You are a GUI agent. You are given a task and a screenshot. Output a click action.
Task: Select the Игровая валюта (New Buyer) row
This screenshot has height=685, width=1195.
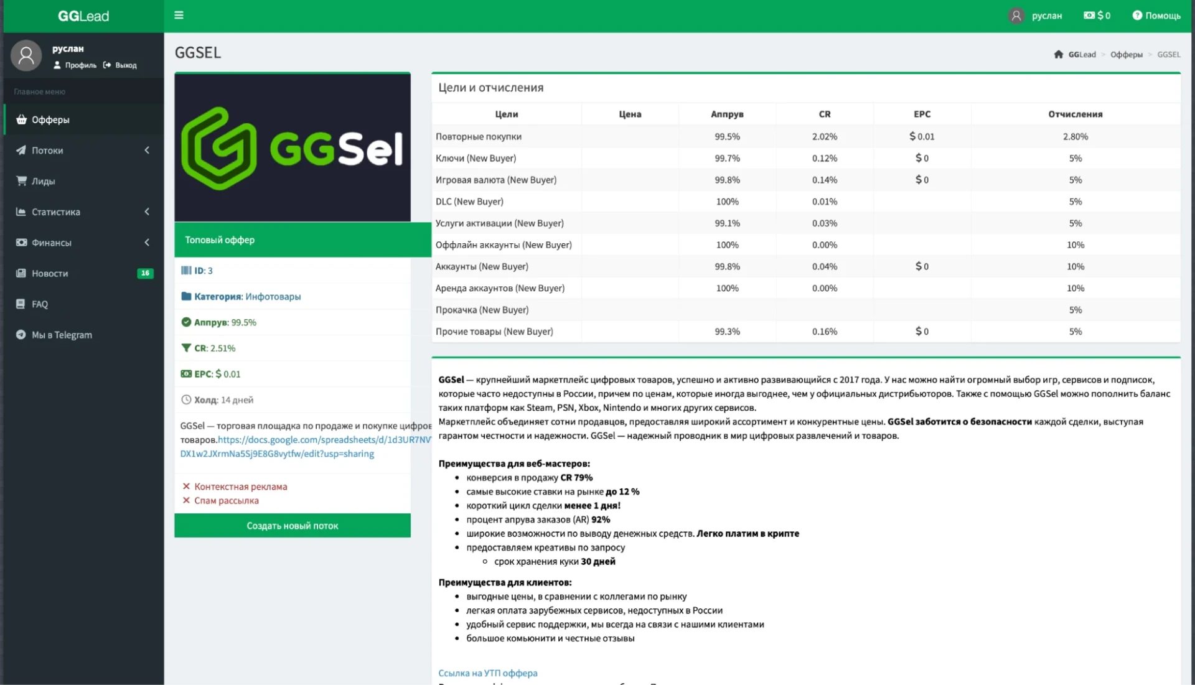point(806,180)
